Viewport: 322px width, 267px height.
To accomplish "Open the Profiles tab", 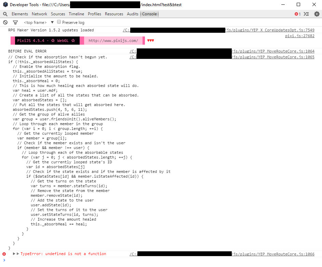I will pos(94,14).
